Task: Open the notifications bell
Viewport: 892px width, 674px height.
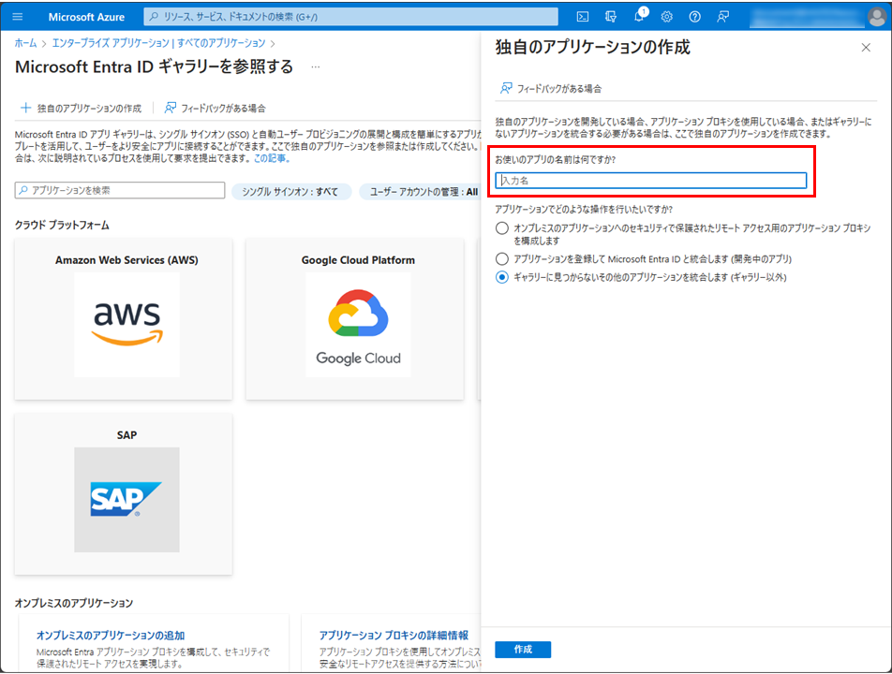Action: (x=639, y=16)
